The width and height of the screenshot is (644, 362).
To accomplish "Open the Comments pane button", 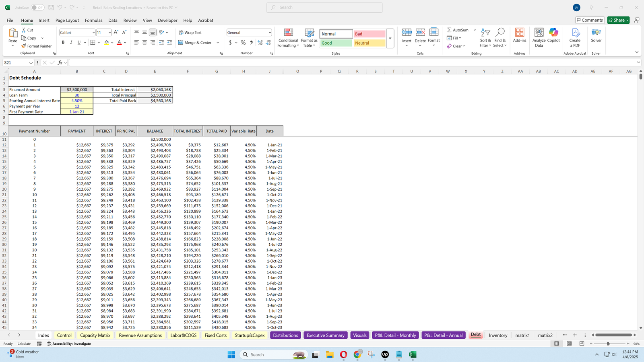I will [589, 20].
